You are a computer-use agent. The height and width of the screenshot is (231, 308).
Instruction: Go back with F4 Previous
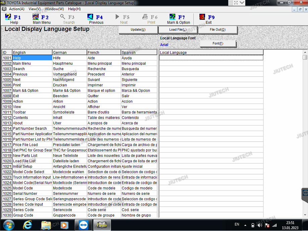(x=96, y=19)
